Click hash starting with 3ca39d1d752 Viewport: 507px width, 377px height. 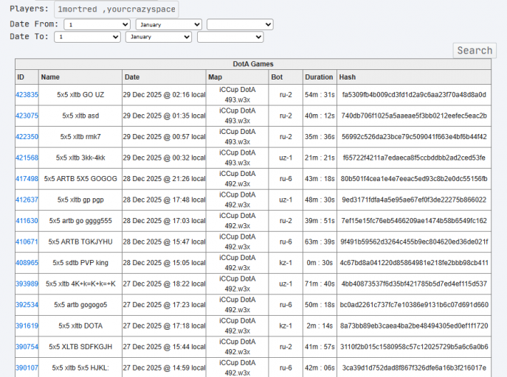[414, 368]
